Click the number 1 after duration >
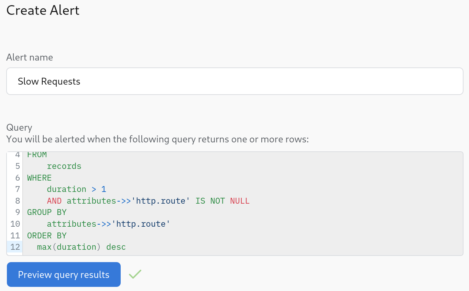 (104, 189)
